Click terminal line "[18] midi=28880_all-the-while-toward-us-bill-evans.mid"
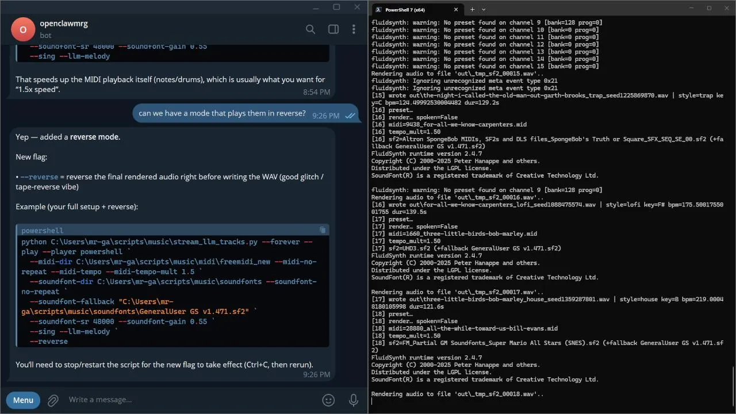736x414 pixels. coord(465,329)
